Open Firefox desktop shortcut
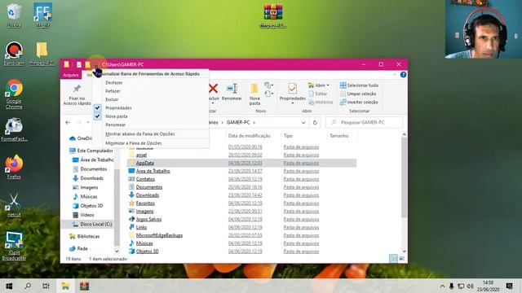The width and height of the screenshot is (522, 293). click(14, 166)
